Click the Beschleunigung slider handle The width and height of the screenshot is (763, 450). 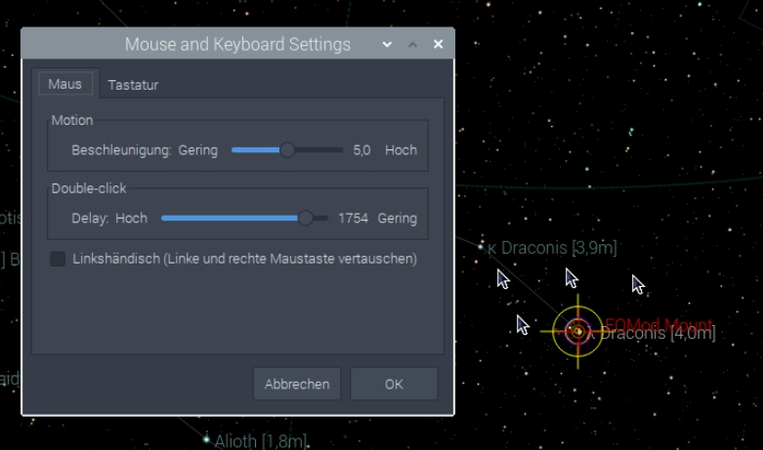[x=287, y=150]
